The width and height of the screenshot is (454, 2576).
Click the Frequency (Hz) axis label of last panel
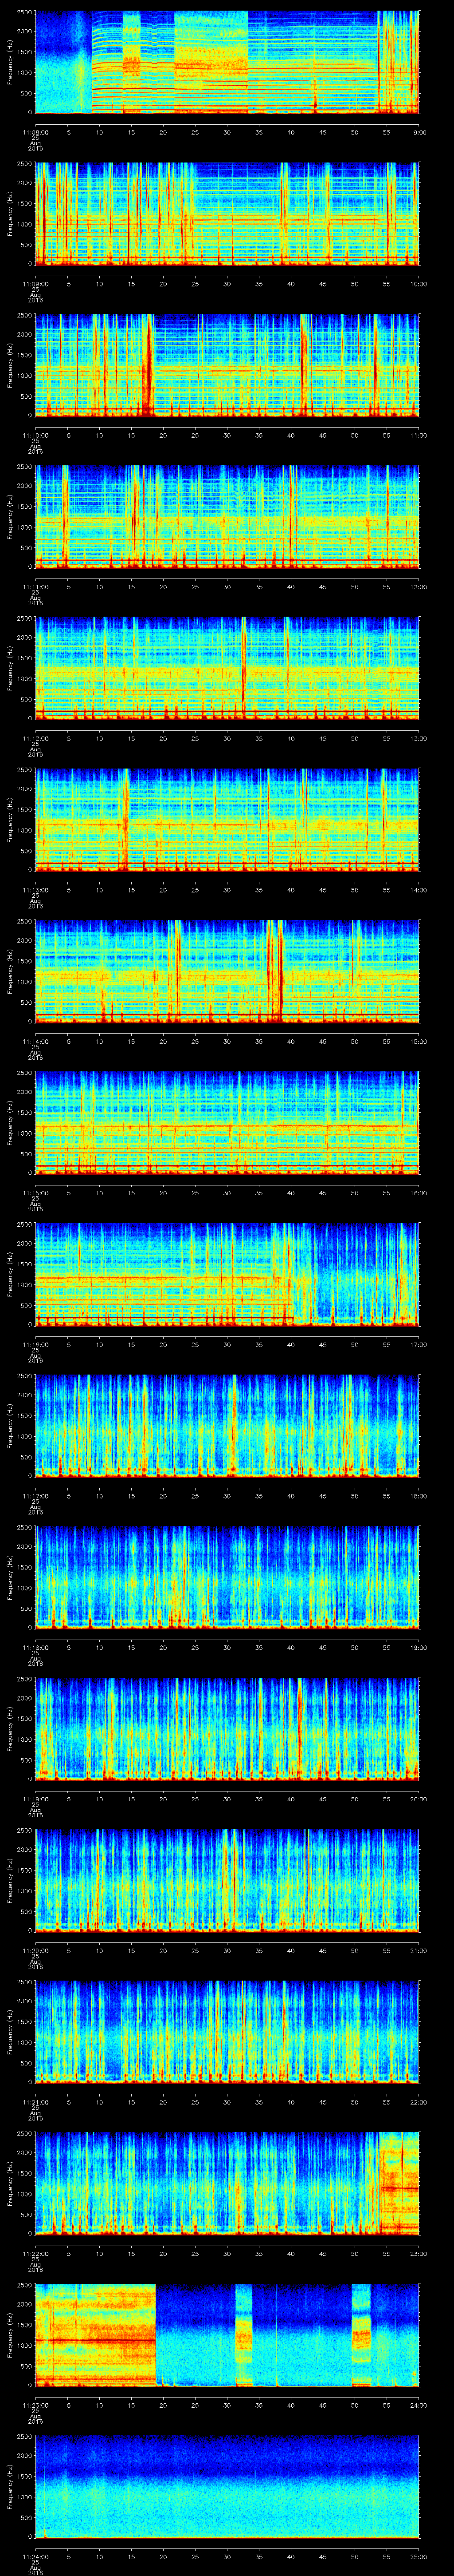click(10, 2486)
